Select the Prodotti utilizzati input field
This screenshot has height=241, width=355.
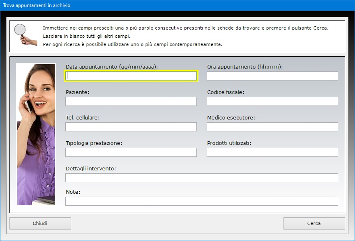point(272,152)
